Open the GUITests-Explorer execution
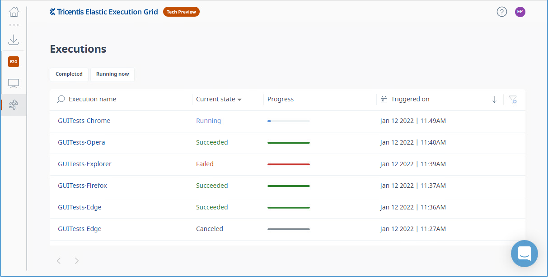This screenshot has width=548, height=277. click(84, 164)
